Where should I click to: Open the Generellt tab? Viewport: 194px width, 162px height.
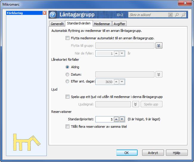click(x=57, y=24)
